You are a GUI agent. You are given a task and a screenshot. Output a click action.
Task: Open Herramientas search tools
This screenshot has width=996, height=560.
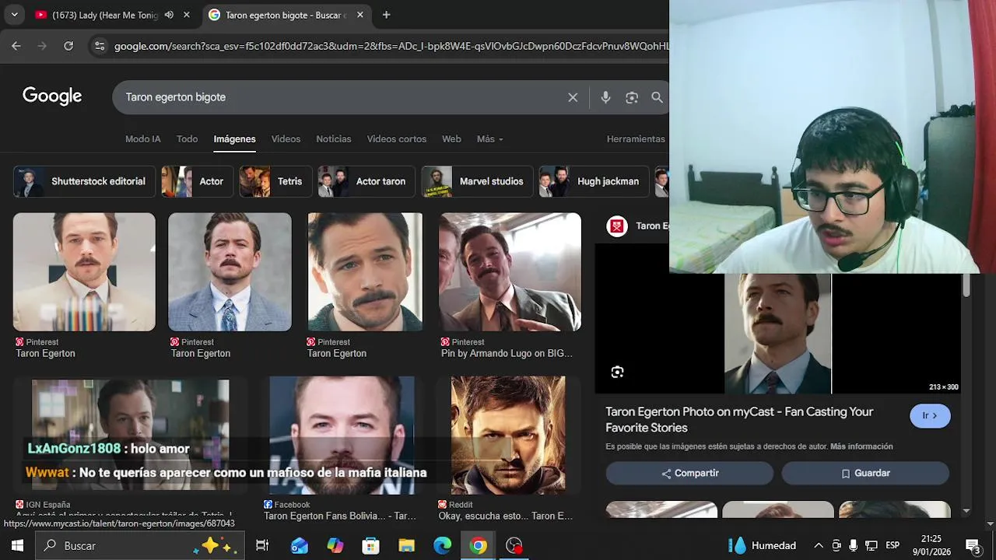(x=636, y=138)
